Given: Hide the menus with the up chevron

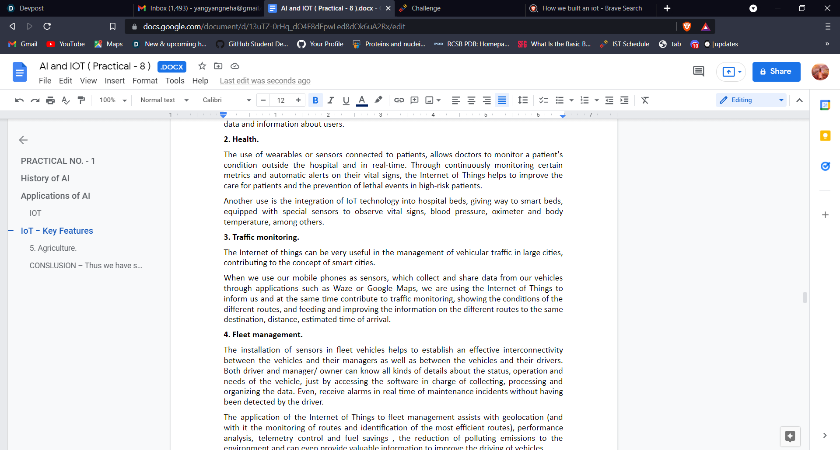Looking at the screenshot, I should tap(799, 100).
